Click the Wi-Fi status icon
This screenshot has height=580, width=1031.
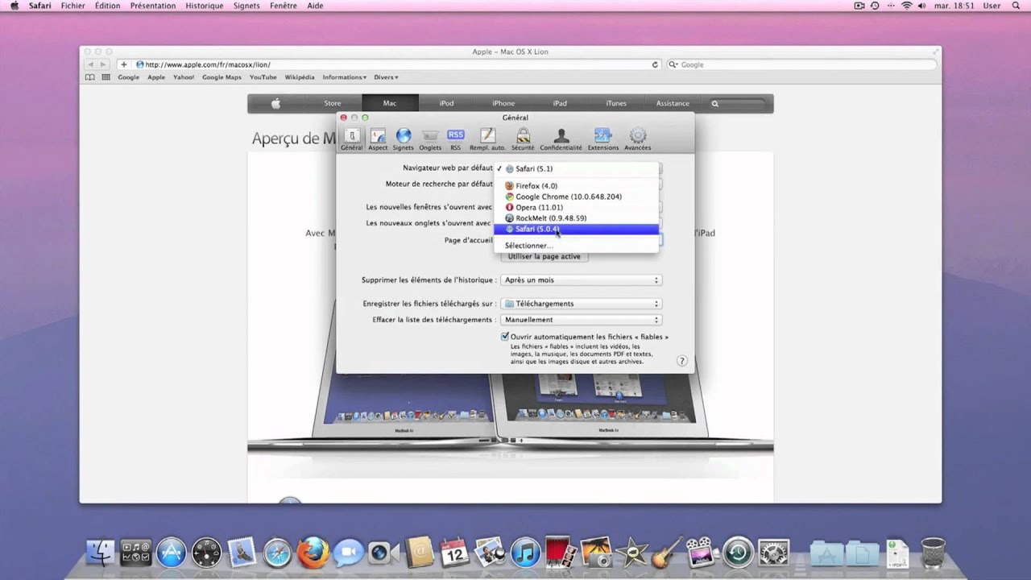click(x=906, y=6)
